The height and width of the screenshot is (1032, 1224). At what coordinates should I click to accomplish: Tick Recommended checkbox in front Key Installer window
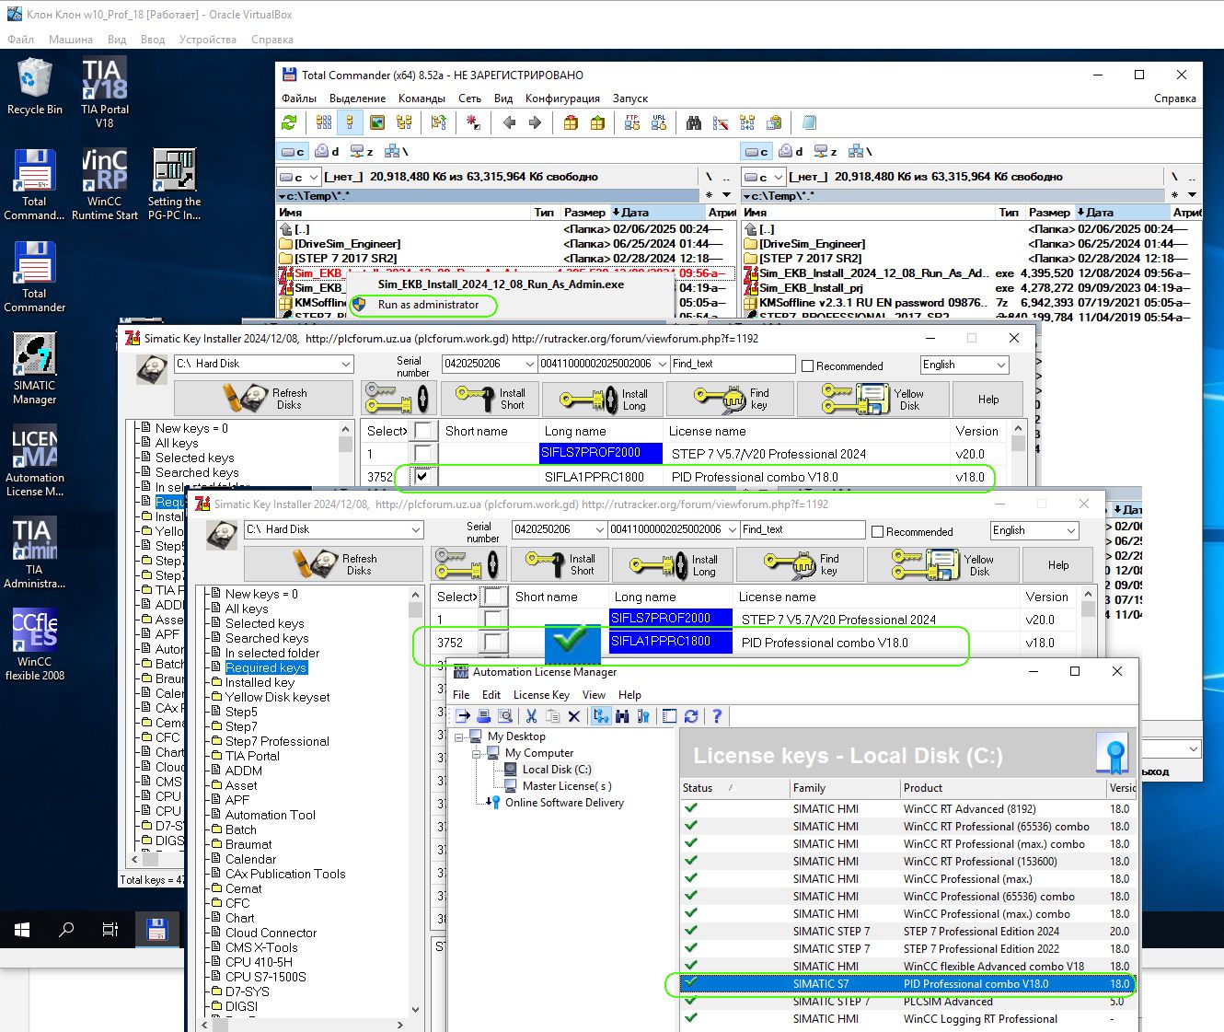[877, 531]
